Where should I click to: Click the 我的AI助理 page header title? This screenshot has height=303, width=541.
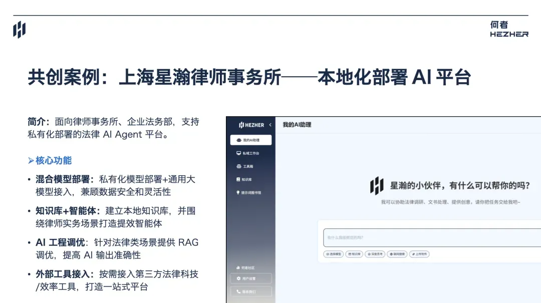pos(297,125)
